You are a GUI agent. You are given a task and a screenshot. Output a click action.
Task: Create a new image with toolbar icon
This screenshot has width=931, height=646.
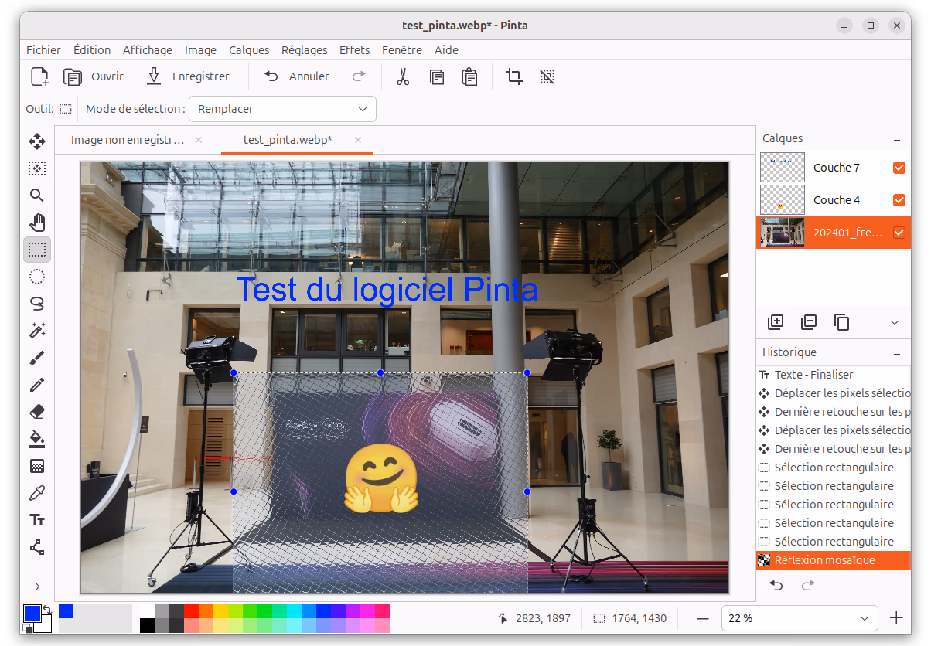point(39,76)
